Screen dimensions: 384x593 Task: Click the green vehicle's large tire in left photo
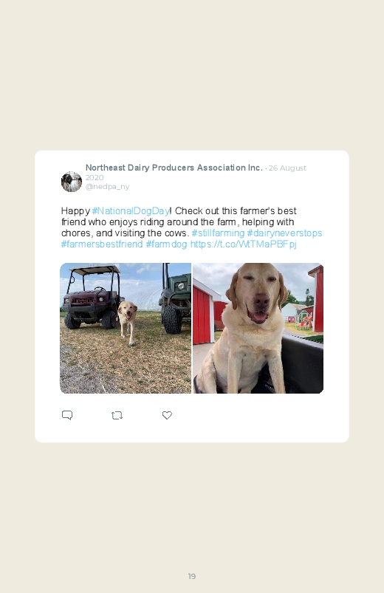(172, 319)
